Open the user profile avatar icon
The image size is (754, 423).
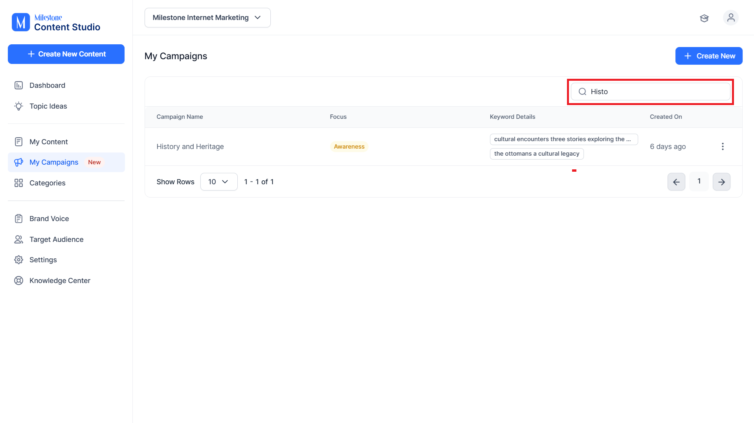click(x=731, y=18)
